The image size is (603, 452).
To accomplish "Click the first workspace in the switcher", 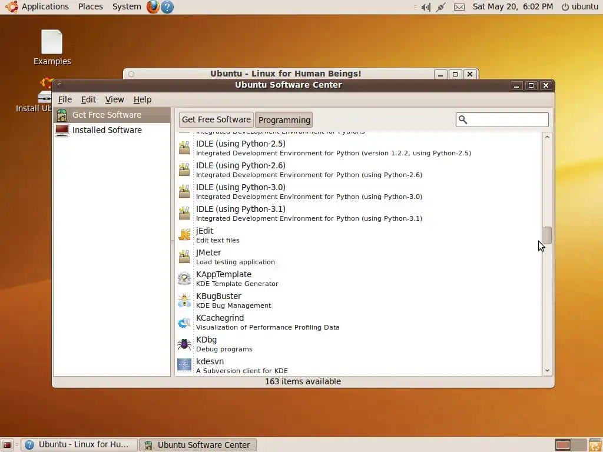I will point(562,445).
